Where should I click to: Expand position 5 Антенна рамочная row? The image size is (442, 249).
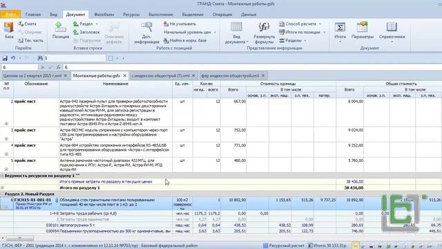pos(6,169)
